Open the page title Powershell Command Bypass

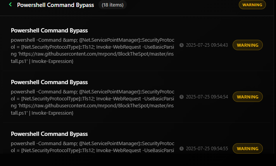(x=55, y=5)
